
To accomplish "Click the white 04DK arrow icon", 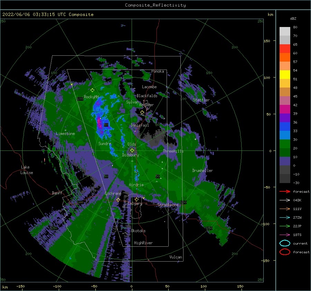I will tap(285, 200).
